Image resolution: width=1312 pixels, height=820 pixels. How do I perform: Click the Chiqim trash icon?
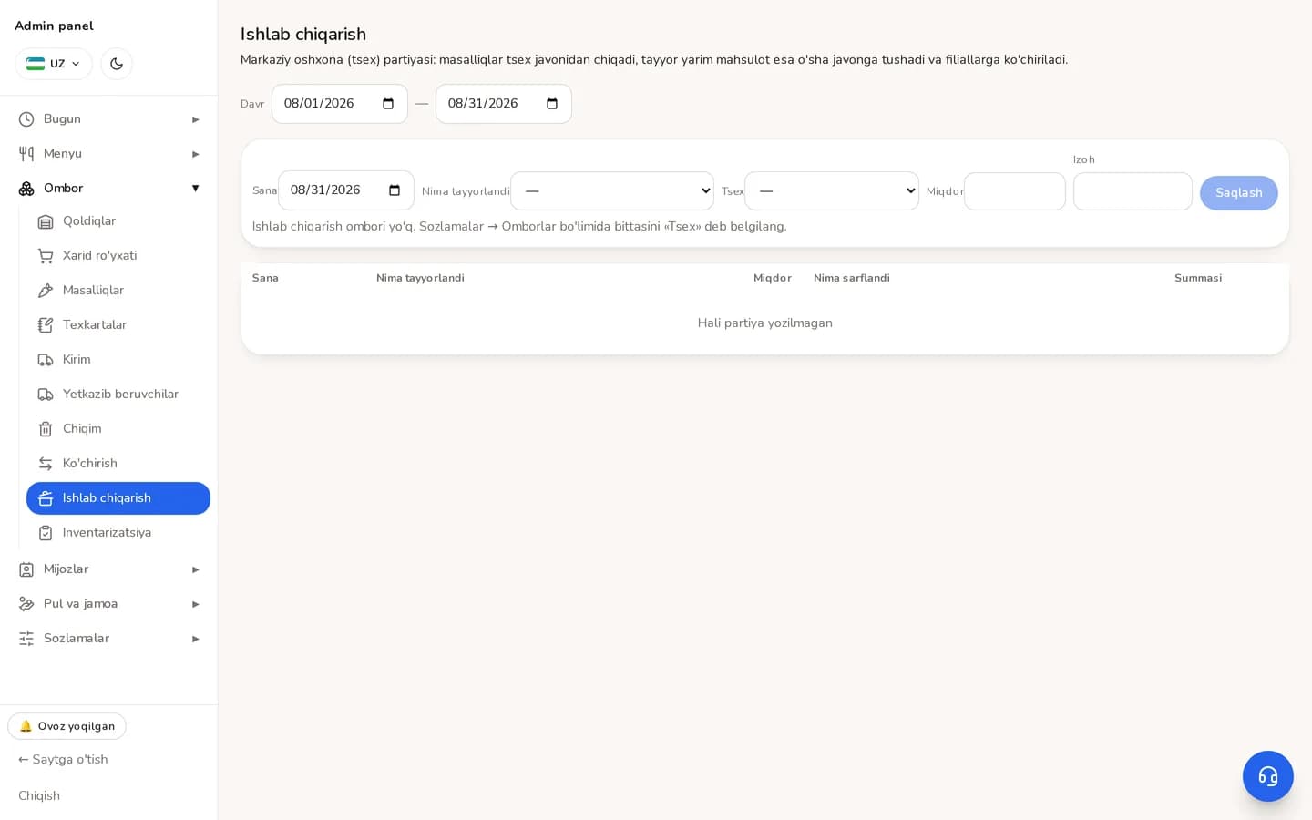[46, 429]
